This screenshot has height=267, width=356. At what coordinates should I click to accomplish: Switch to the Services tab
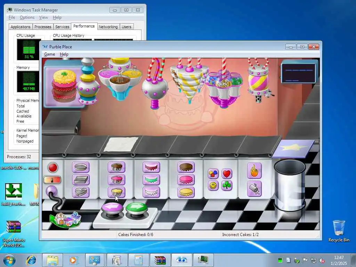[x=62, y=27]
